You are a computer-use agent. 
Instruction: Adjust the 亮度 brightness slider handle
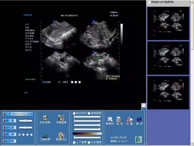(25, 121)
